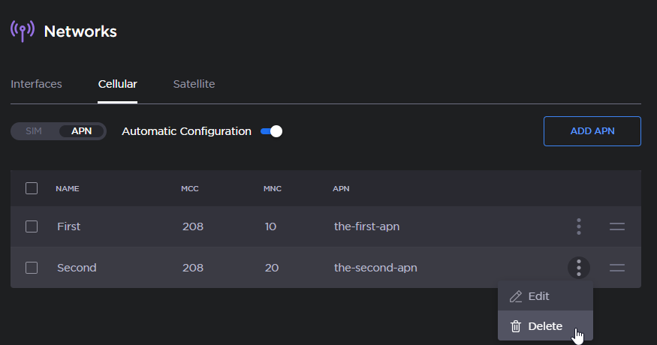The width and height of the screenshot is (657, 345).
Task: Disable the Automatic Configuration switch
Action: coord(271,131)
